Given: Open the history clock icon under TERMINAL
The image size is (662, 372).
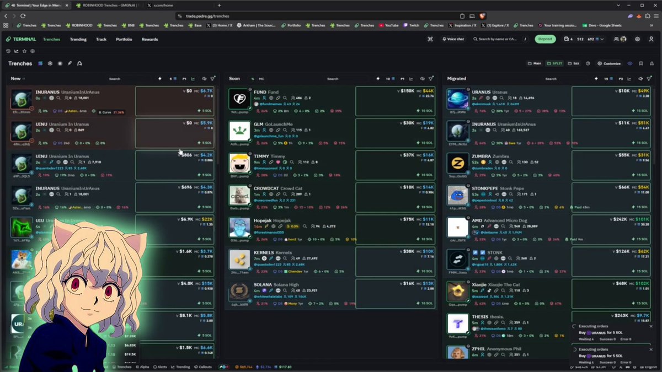Looking at the screenshot, I should [x=8, y=51].
